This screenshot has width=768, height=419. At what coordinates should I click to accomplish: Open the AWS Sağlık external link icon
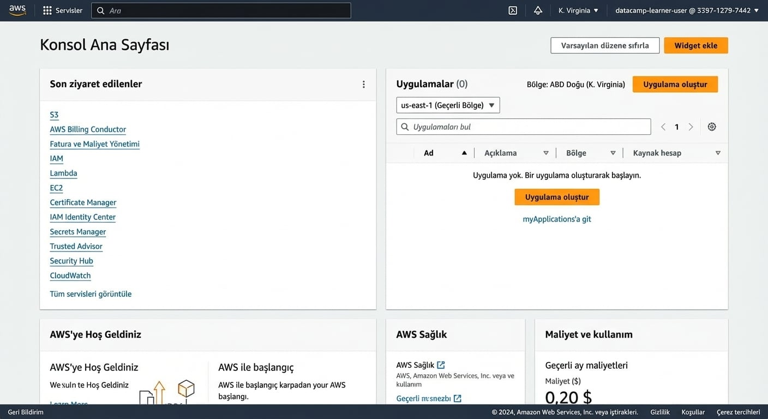(440, 364)
